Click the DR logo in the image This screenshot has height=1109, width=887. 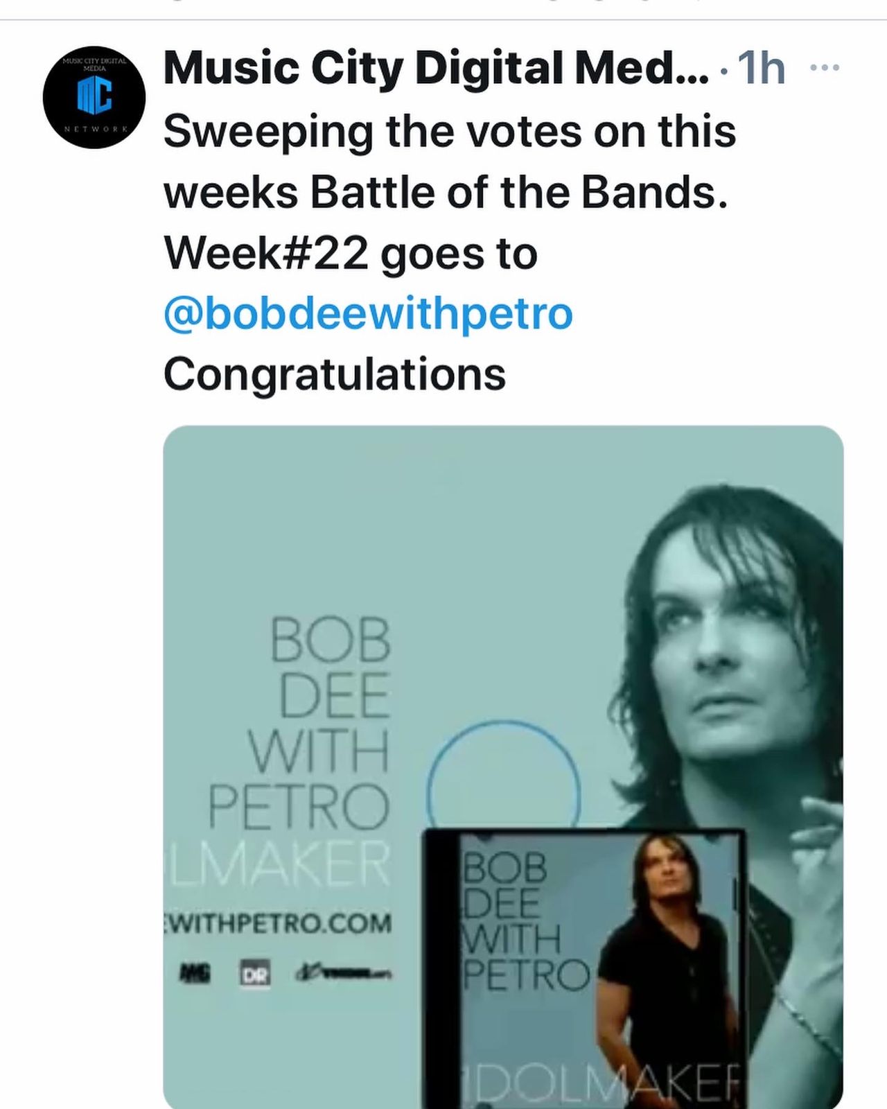tap(255, 973)
